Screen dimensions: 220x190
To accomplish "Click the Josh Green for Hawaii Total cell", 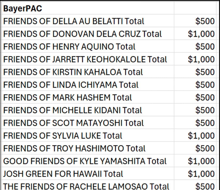I will 63,174.
